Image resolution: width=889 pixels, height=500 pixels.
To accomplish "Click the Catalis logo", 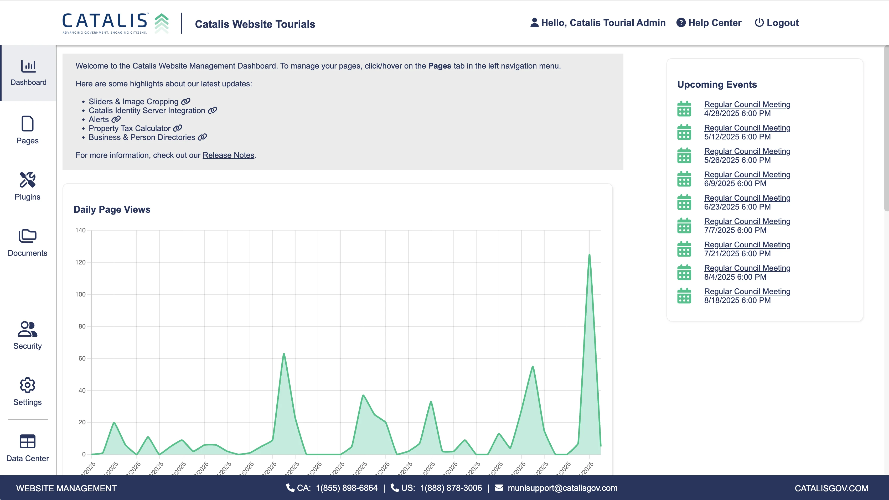I will point(116,23).
